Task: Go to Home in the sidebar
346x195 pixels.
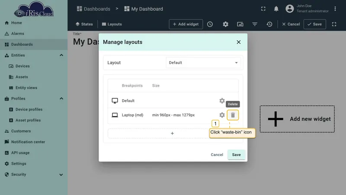Action: tap(34, 23)
